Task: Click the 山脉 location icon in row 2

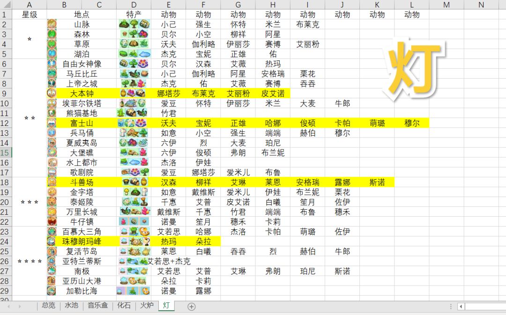Action: pos(52,24)
